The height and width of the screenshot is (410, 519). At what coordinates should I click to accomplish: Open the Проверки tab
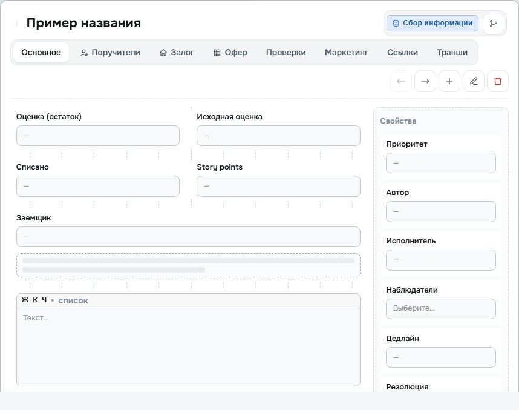[x=286, y=52]
